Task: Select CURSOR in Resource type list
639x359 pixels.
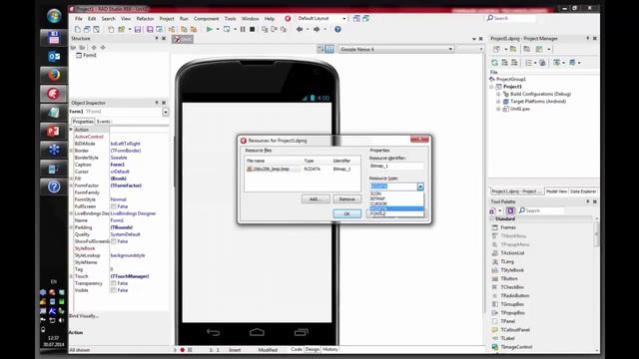Action: 396,203
